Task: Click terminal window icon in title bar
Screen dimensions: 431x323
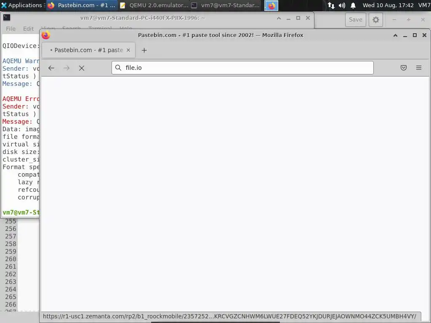Action: tap(7, 18)
